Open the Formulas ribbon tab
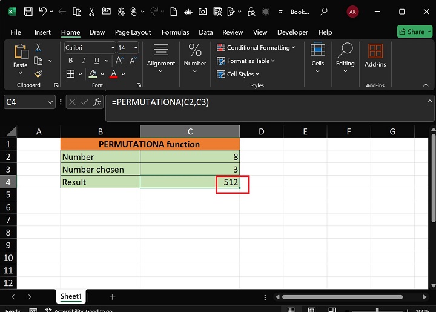 pos(176,32)
